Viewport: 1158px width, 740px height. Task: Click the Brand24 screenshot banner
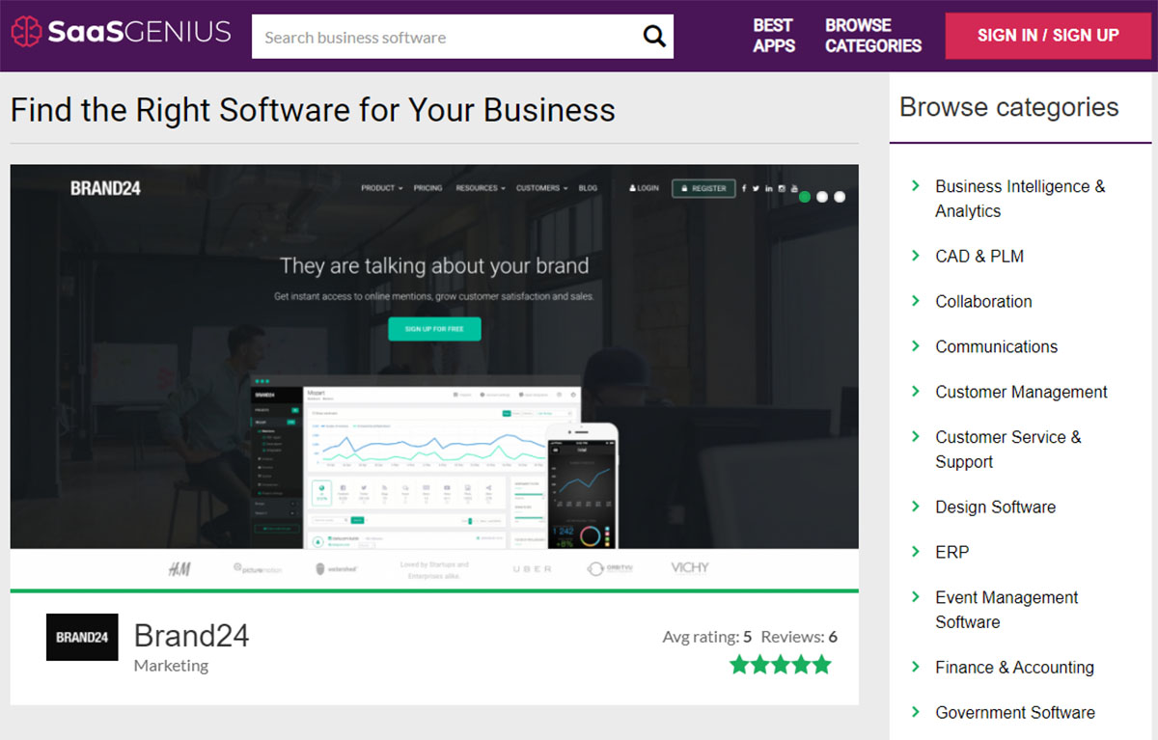[434, 376]
